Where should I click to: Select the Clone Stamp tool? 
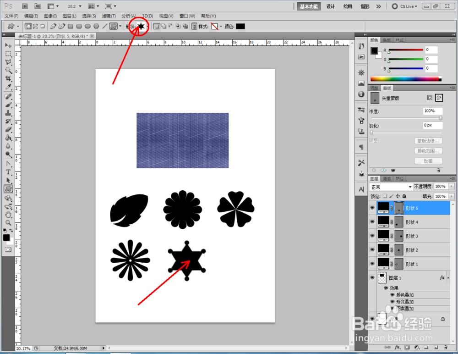8,113
